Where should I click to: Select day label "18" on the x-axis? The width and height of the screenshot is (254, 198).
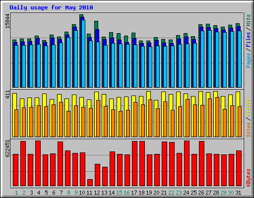point(141,193)
